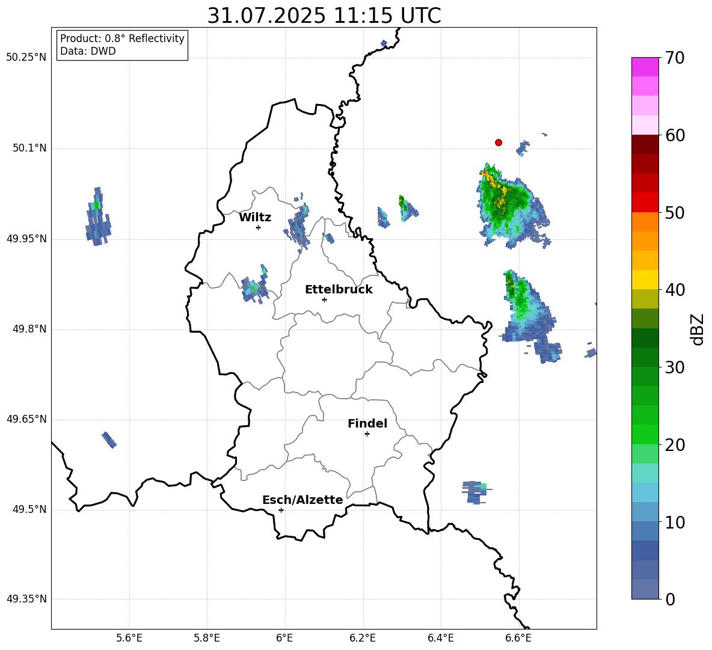Click the colorbar value 70
712x650 pixels.
675,58
